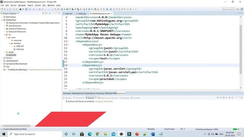
Task: Collapse the main folder node
Action: click(7, 38)
